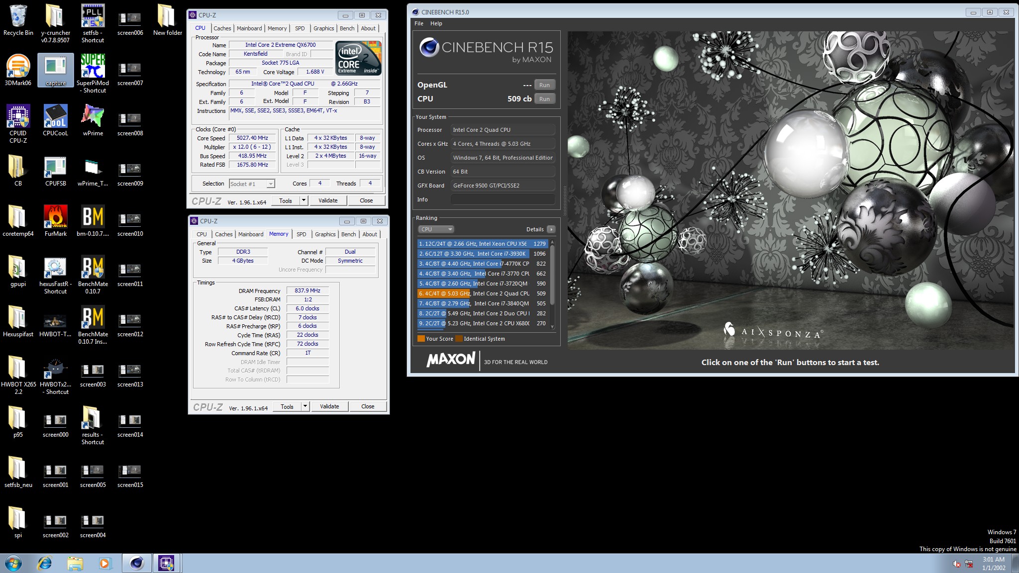Click the Info input field in Cinebench
The height and width of the screenshot is (573, 1019).
tap(503, 199)
